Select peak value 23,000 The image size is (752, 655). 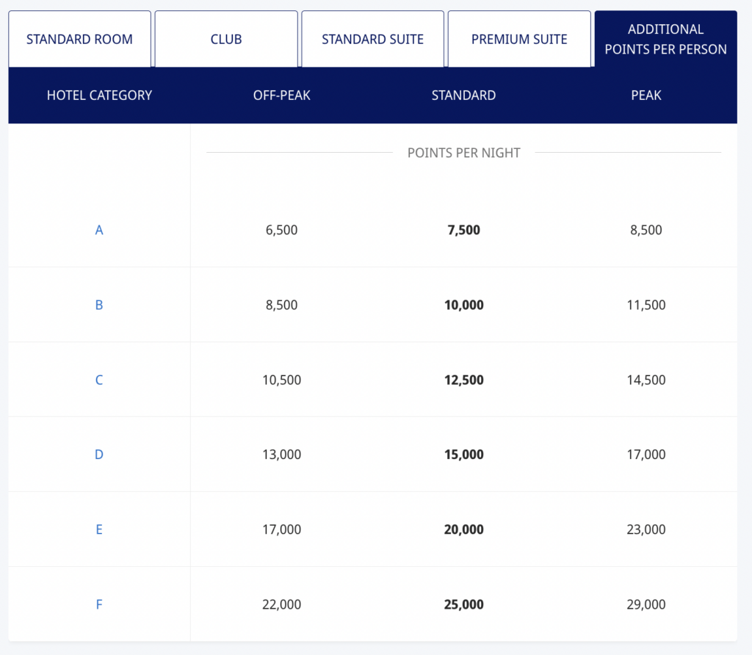pyautogui.click(x=646, y=529)
